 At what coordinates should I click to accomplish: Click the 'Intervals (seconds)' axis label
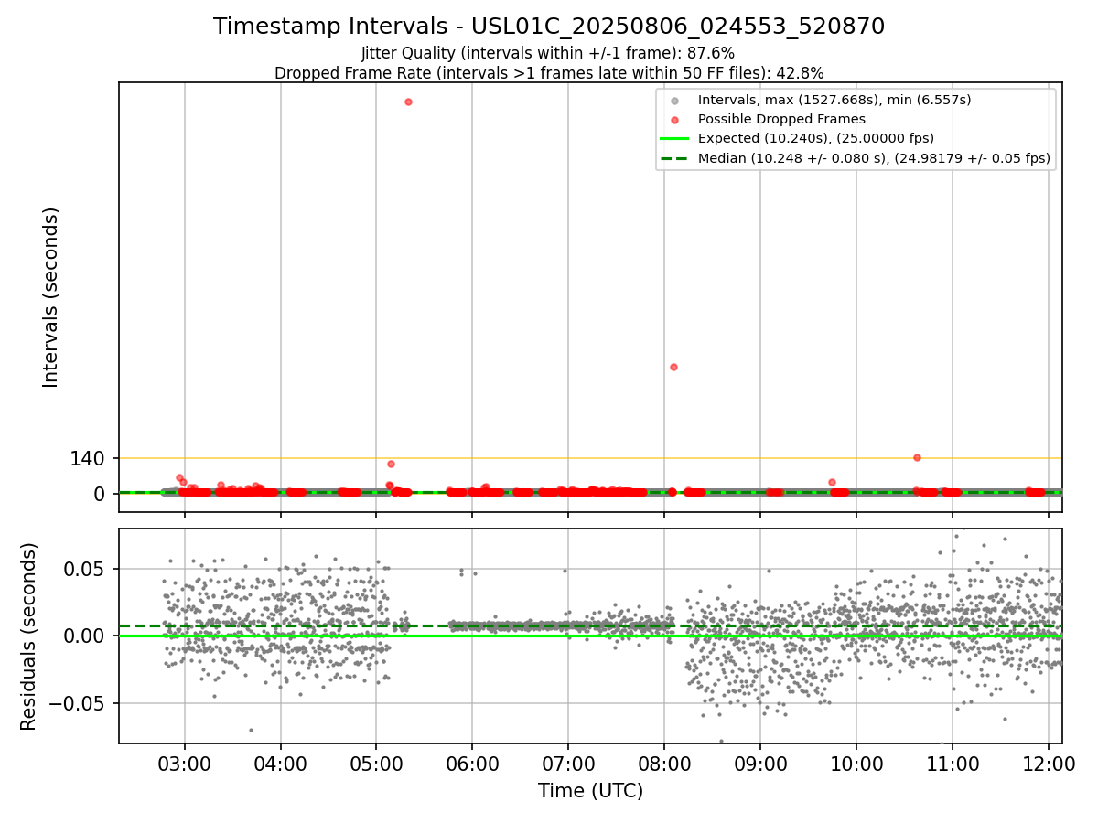(51, 297)
